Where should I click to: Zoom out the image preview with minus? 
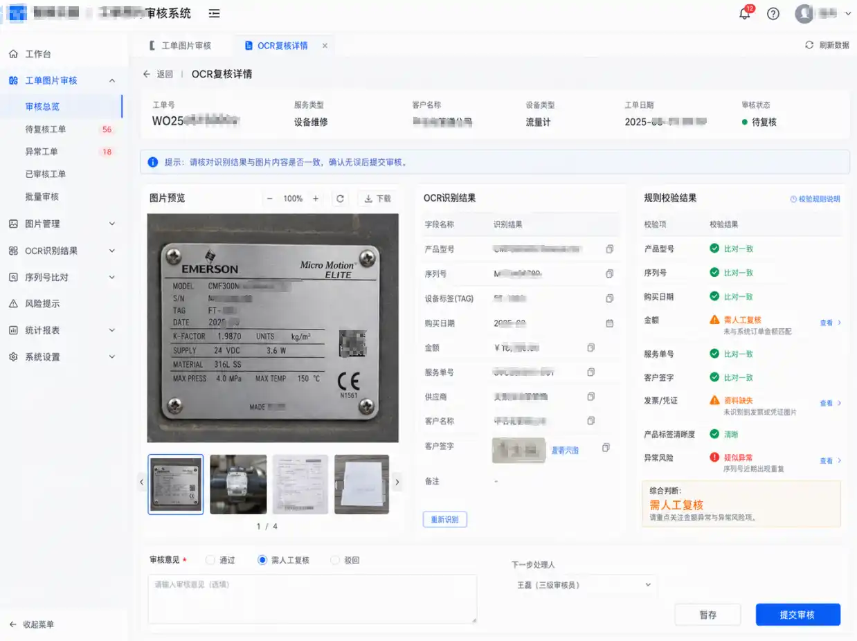click(270, 199)
